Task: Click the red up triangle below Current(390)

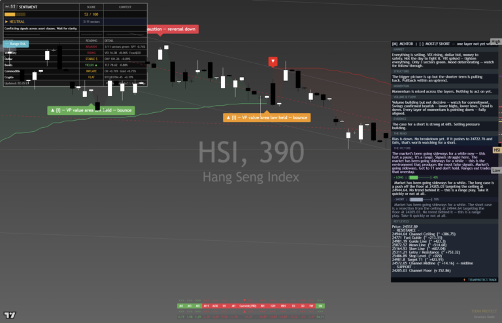Action: (x=244, y=311)
